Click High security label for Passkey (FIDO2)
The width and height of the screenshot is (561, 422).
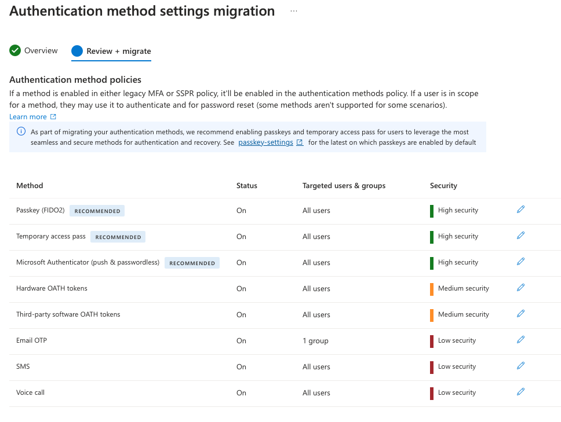458,210
